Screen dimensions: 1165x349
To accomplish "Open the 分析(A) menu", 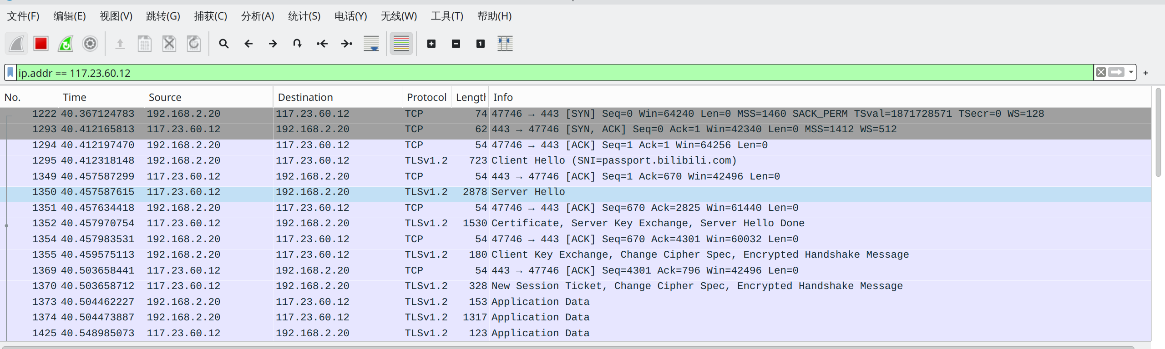I will click(x=258, y=16).
